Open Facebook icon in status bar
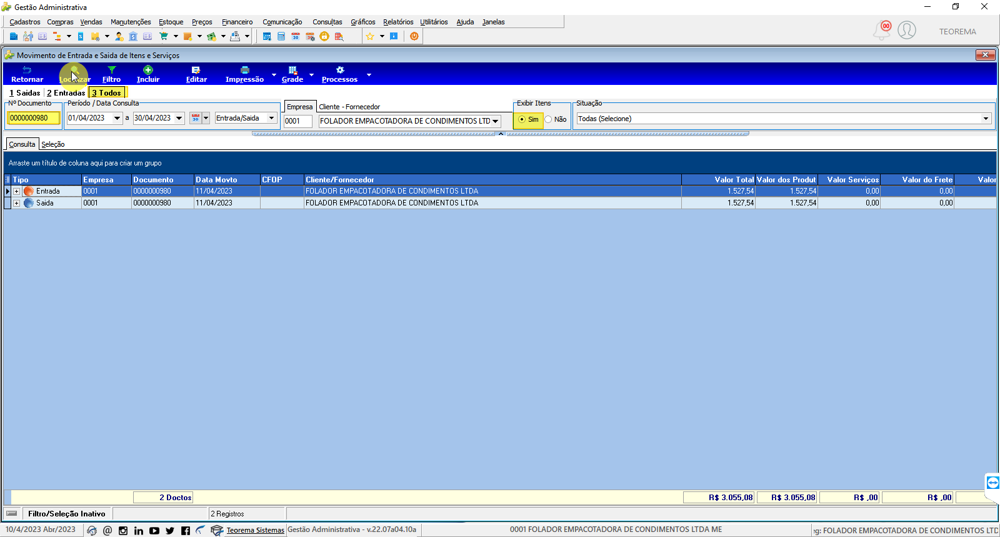 click(186, 530)
